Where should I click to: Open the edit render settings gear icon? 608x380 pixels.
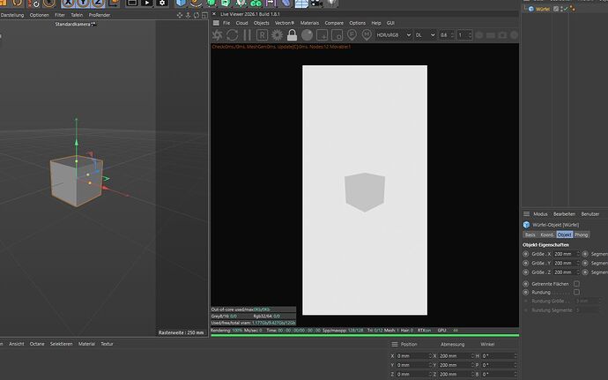pyautogui.click(x=162, y=4)
